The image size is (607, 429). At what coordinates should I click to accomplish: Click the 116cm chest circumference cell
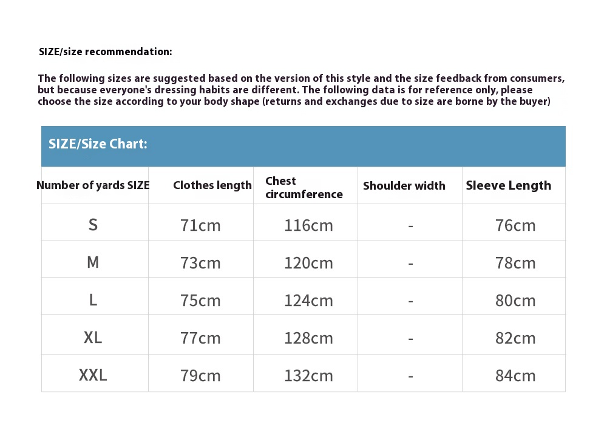coord(308,225)
